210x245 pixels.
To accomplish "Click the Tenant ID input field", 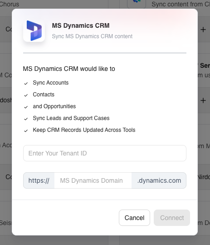I will [105, 153].
